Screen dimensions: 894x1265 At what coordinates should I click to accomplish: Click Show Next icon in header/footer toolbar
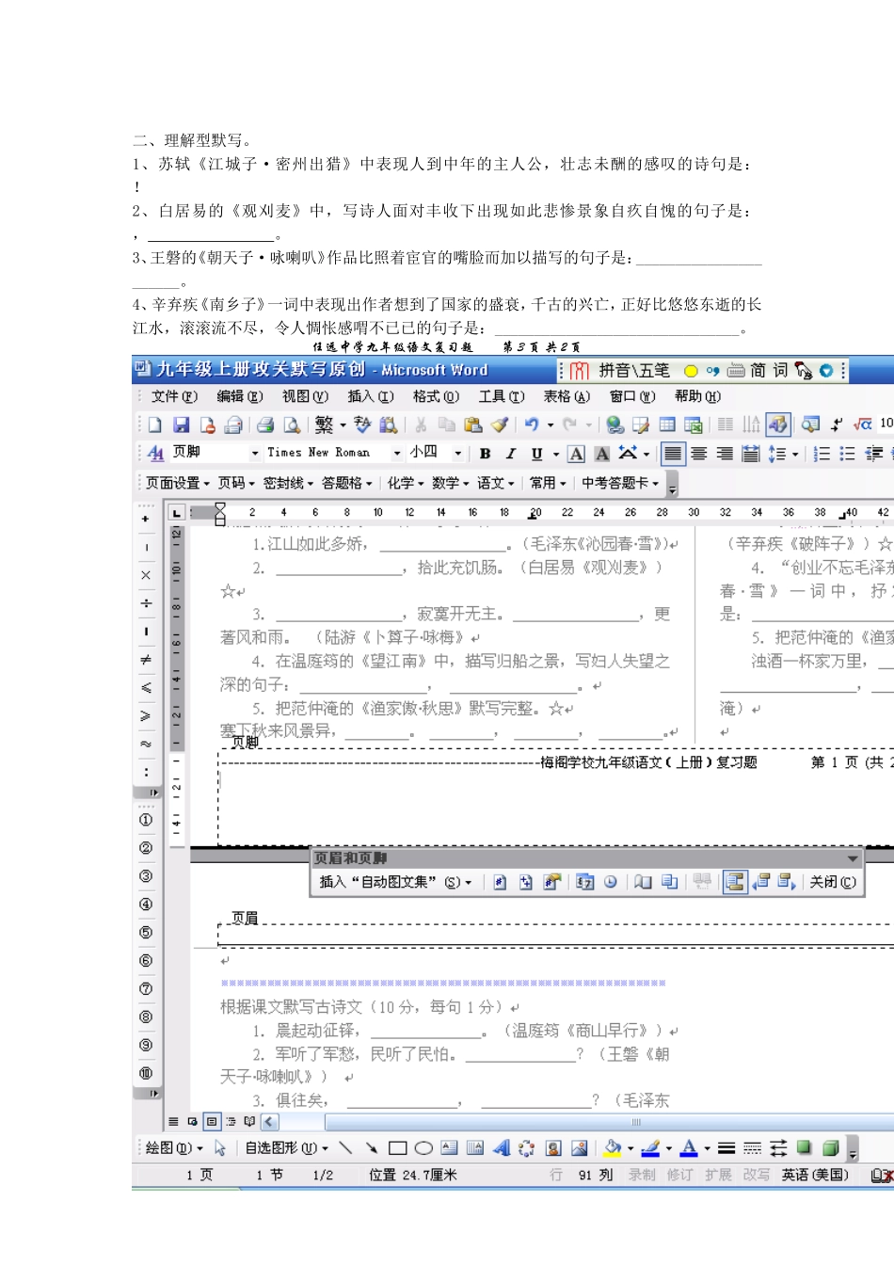click(x=787, y=882)
